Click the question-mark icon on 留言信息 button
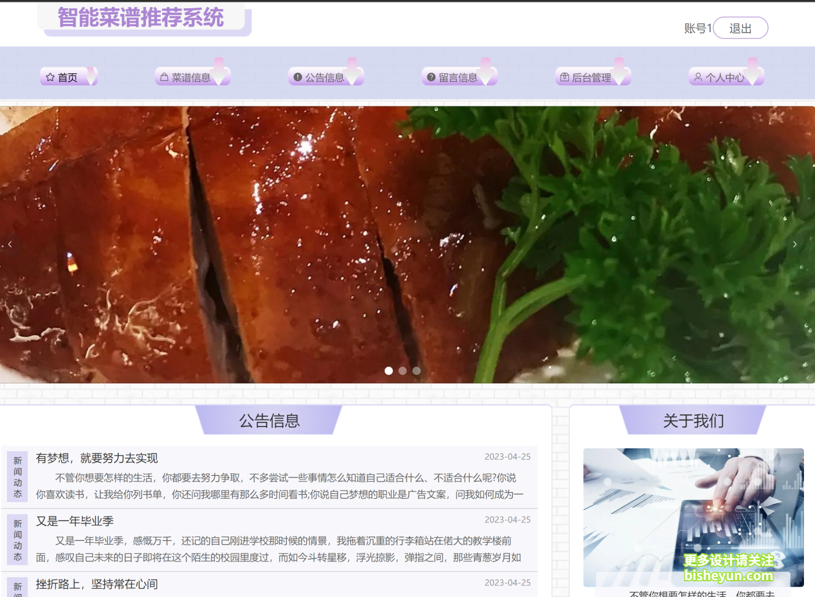Viewport: 815px width, 597px height. tap(431, 76)
